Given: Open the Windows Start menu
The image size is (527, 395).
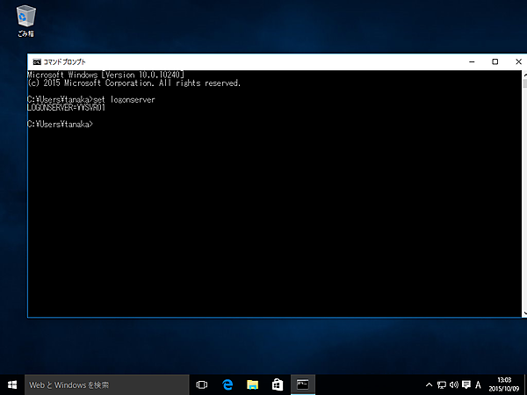Looking at the screenshot, I should (x=12, y=384).
